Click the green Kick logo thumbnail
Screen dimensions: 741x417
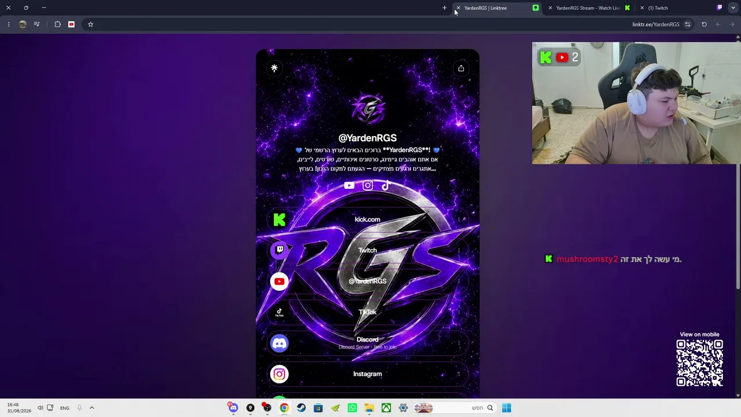[280, 220]
